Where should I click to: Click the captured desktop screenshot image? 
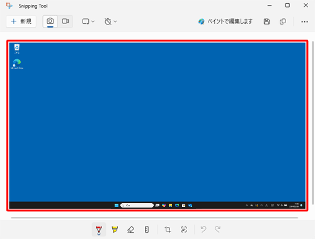pyautogui.click(x=157, y=125)
